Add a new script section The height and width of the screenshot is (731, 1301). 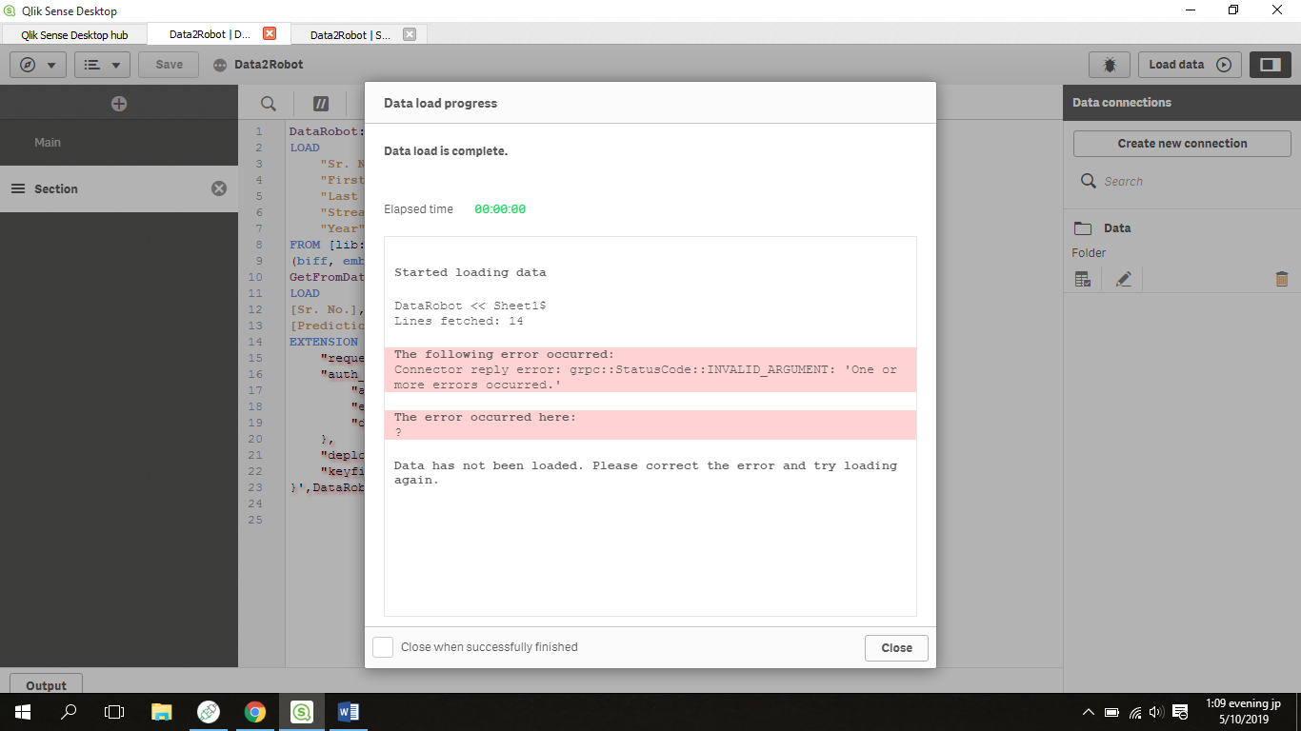tap(119, 104)
